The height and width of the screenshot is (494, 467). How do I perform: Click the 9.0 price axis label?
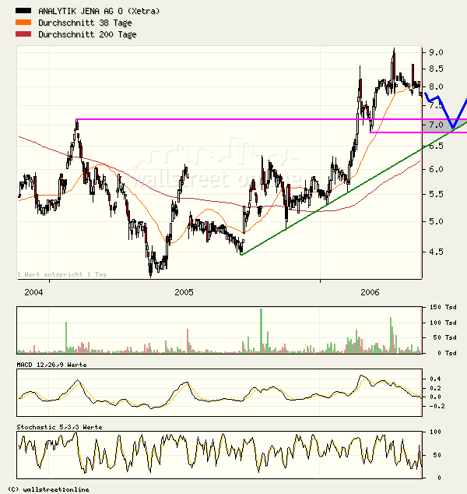coord(436,52)
